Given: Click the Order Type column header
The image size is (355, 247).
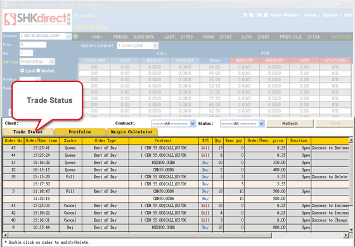Looking at the screenshot, I should 105,141.
